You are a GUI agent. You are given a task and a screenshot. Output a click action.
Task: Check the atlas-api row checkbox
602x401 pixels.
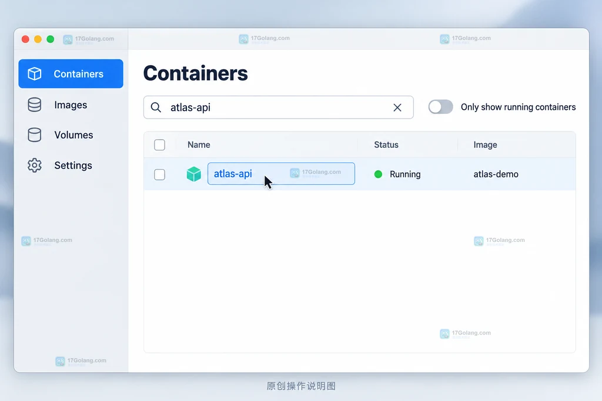pyautogui.click(x=159, y=174)
